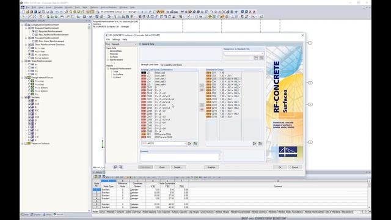Click the Cancel button in the dialog
This screenshot has height=220, width=391.
tap(295, 167)
